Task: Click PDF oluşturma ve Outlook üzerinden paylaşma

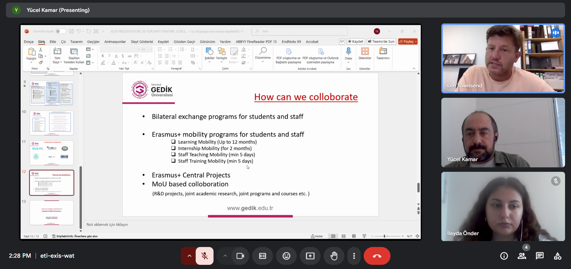Action: click(x=321, y=56)
